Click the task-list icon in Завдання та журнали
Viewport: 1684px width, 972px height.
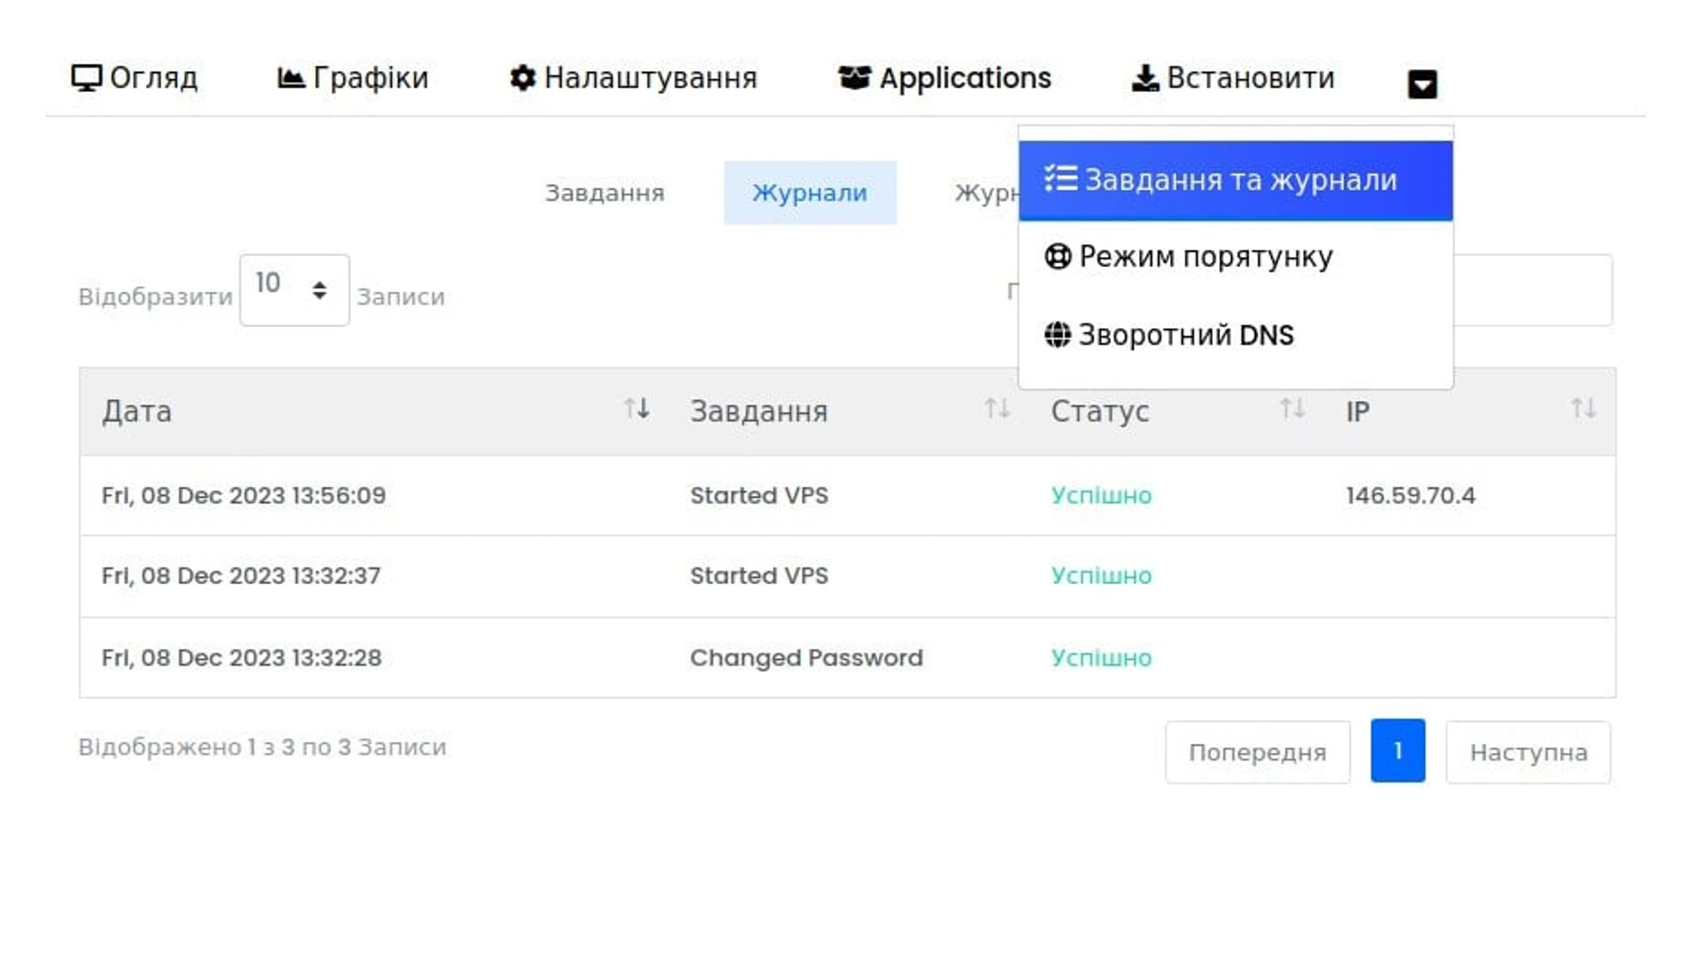click(x=1060, y=179)
